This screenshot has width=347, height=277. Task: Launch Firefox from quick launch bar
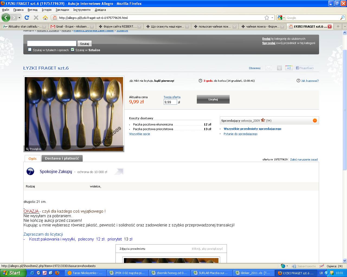point(57,273)
